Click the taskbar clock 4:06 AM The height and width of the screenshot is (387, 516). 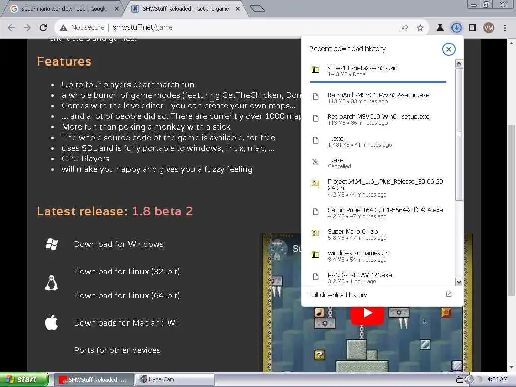pyautogui.click(x=497, y=380)
